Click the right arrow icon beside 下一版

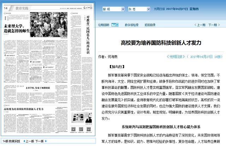click(x=46, y=141)
